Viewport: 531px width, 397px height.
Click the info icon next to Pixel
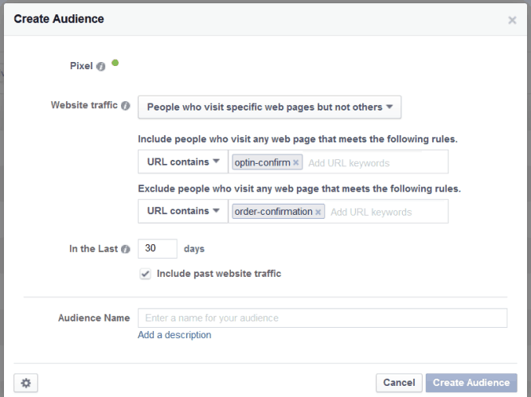(x=100, y=66)
